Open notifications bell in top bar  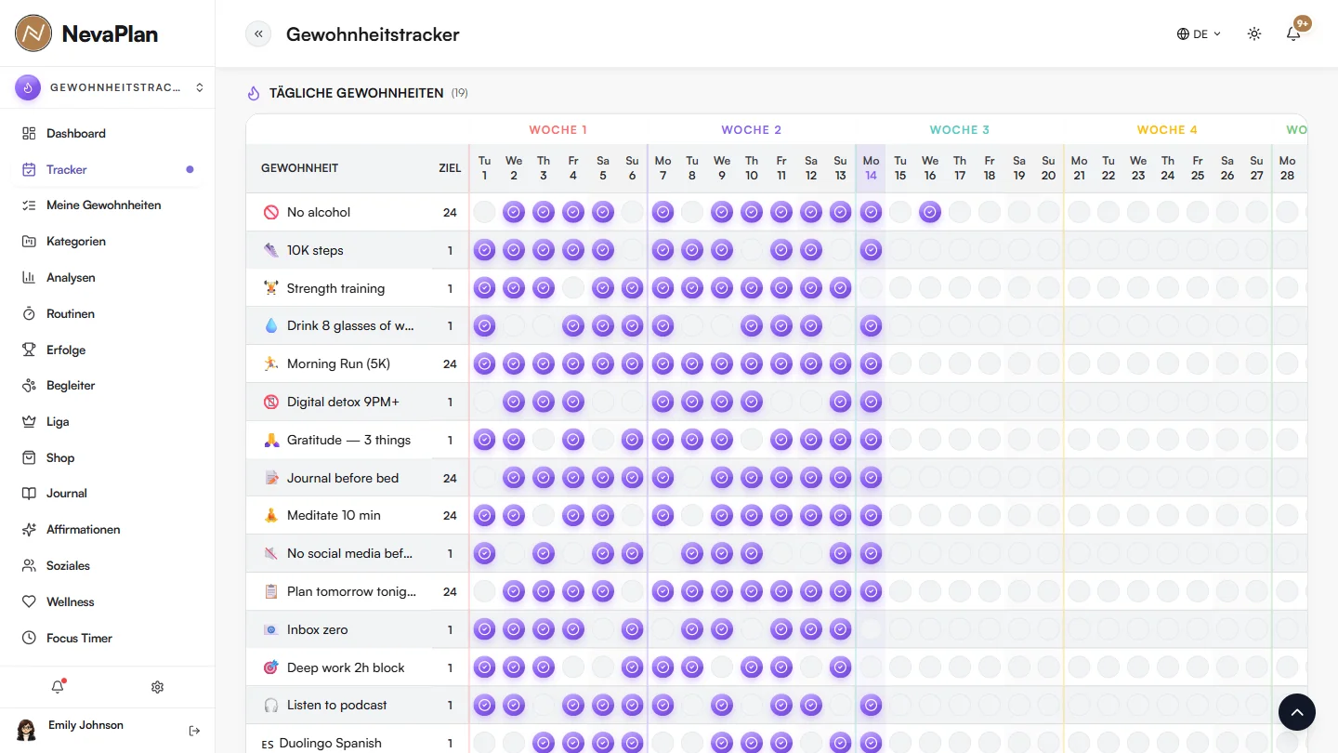(1293, 34)
